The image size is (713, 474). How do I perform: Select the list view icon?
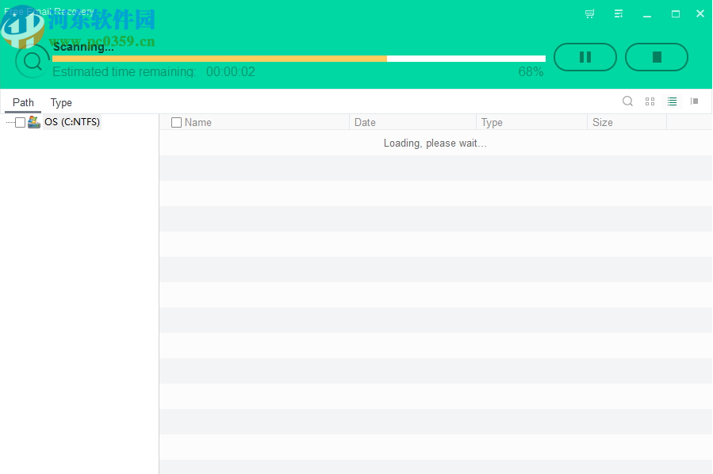tap(672, 101)
